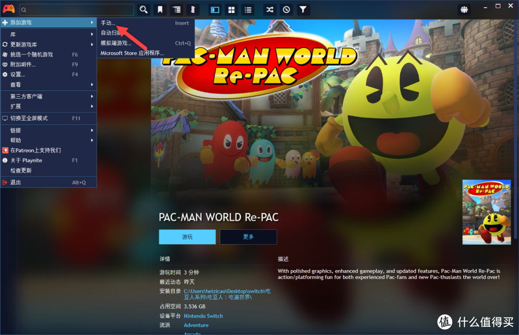Image resolution: width=519 pixels, height=335 pixels.
Task: Open the grouping list toolbar icon
Action: (176, 10)
